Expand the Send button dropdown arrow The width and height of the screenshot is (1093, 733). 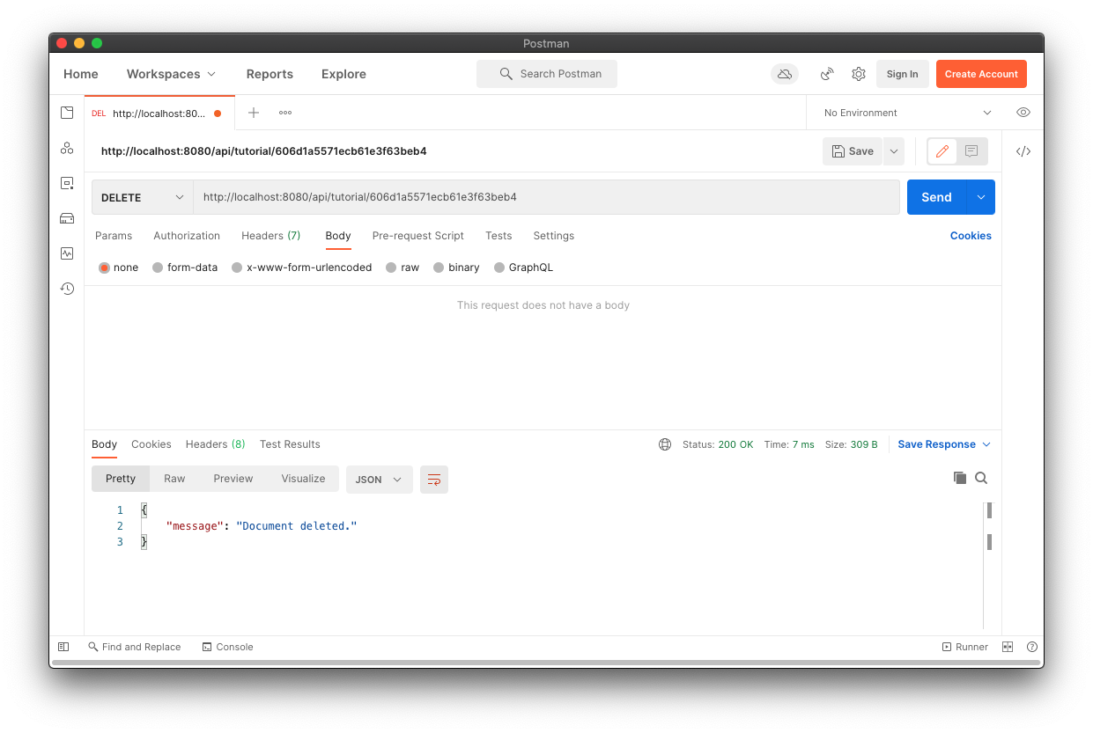[x=981, y=197]
